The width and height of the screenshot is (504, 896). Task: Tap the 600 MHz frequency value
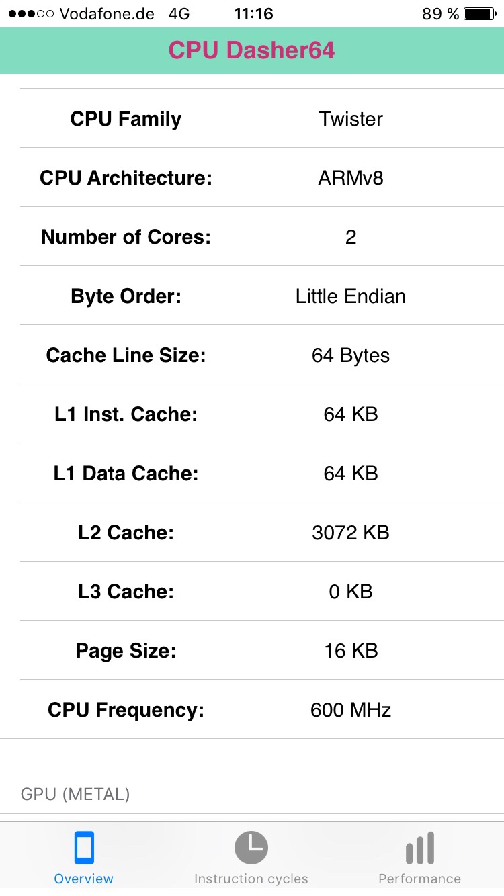point(351,710)
